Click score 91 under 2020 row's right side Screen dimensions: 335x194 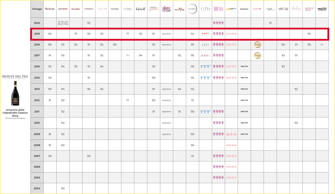270,23
